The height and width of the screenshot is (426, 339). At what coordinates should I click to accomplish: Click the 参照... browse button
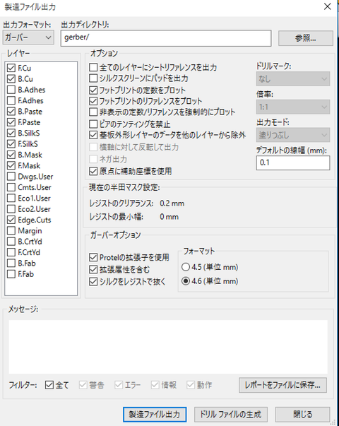pyautogui.click(x=305, y=38)
